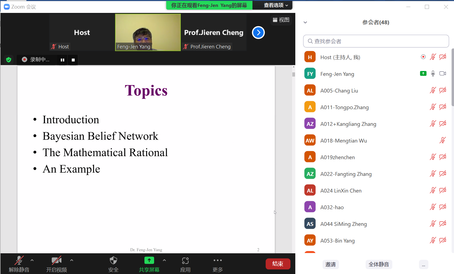Image resolution: width=454 pixels, height=274 pixels.
Task: Turn on video with the camera button
Action: [56, 261]
